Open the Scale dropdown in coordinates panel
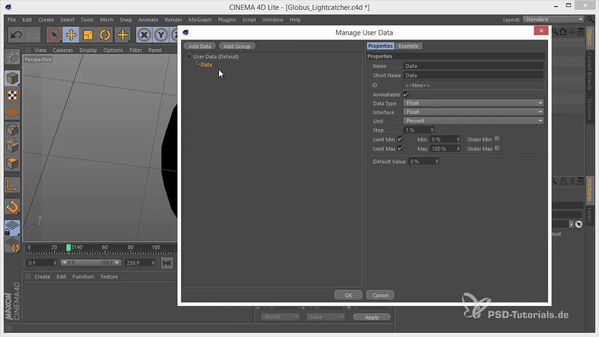 [x=326, y=317]
